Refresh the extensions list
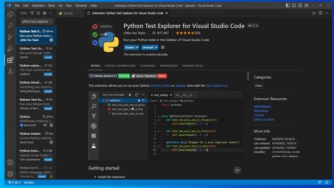This screenshot has width=334, height=188. [x=38, y=13]
